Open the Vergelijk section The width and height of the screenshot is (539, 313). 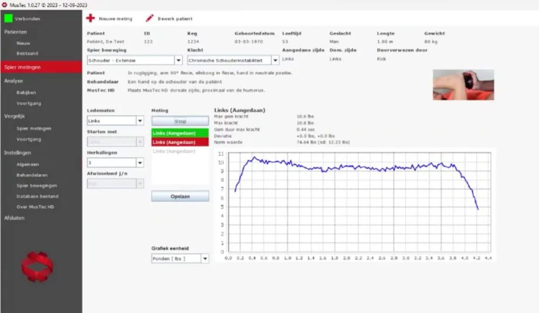(x=14, y=116)
